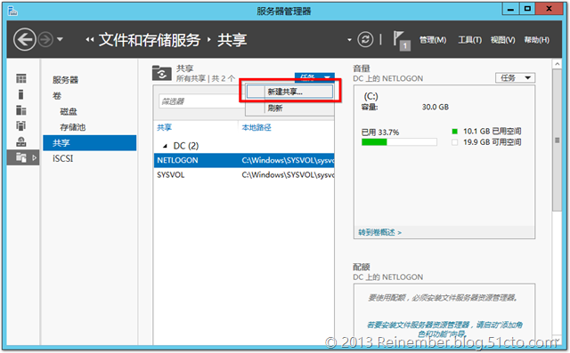This screenshot has height=353, width=570.
Task: Click the forward navigation arrow button
Action: (45, 39)
